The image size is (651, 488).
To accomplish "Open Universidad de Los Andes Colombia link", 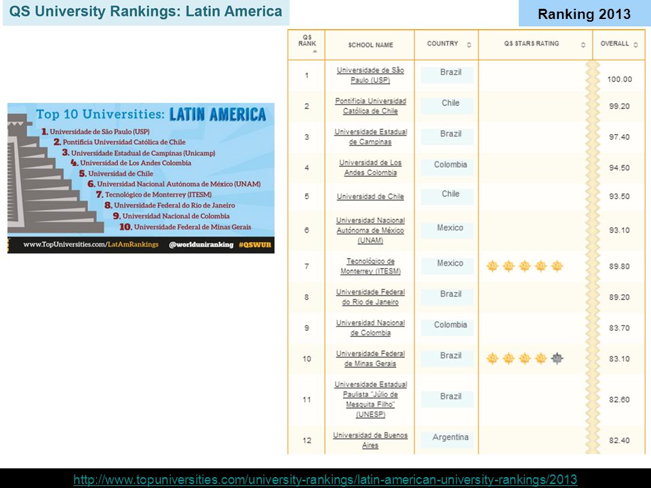I will pos(370,167).
